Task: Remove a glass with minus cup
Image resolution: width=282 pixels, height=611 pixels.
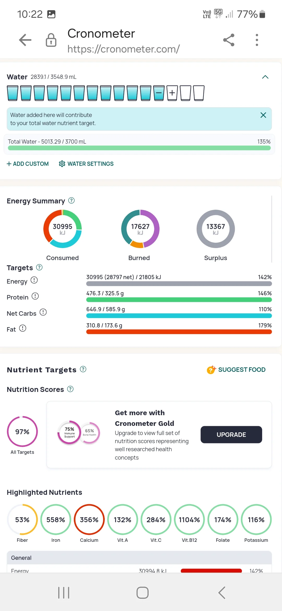Action: click(x=159, y=93)
